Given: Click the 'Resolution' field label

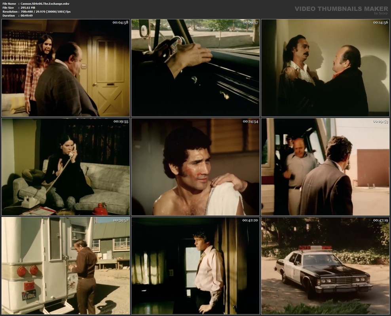Looking at the screenshot, I should (x=10, y=12).
